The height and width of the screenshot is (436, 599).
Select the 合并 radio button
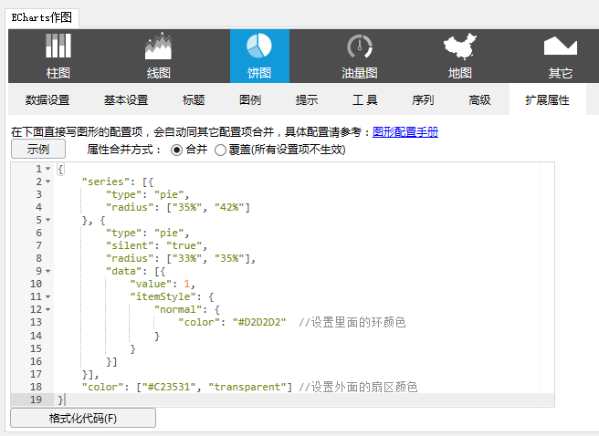click(x=176, y=150)
